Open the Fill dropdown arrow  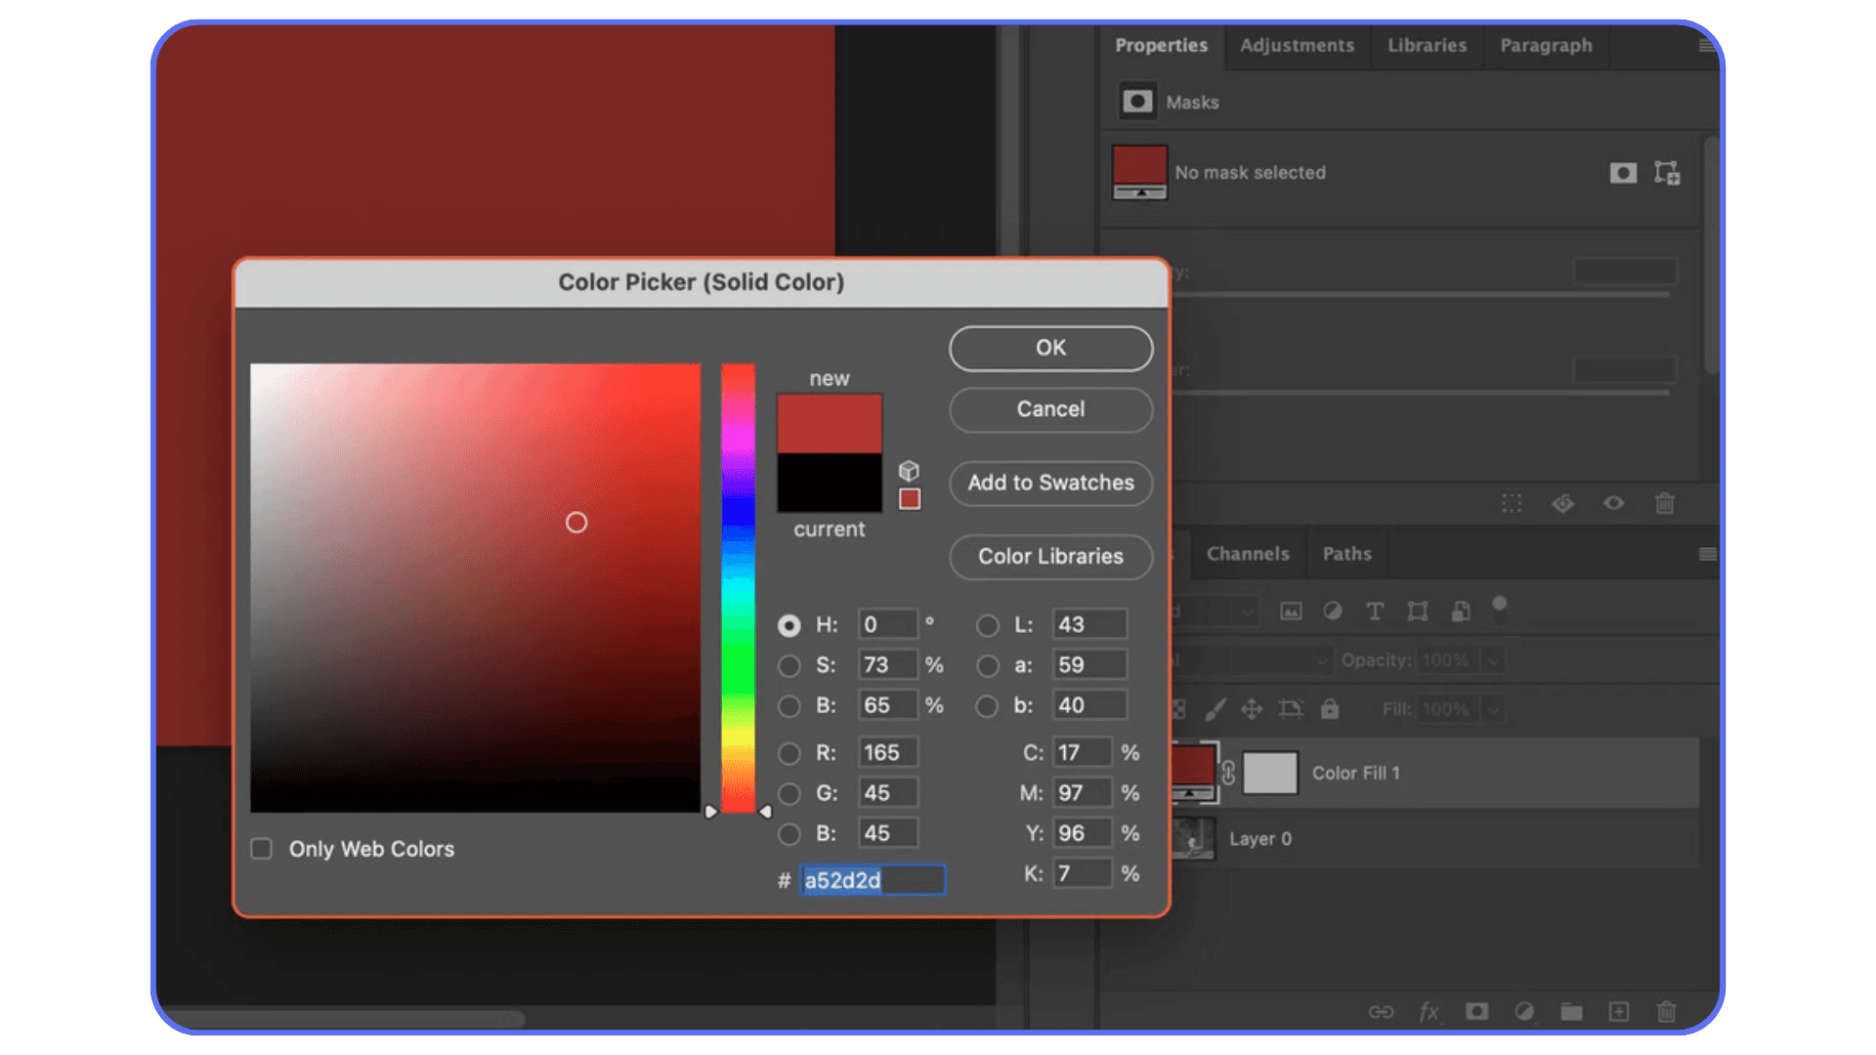click(x=1493, y=709)
